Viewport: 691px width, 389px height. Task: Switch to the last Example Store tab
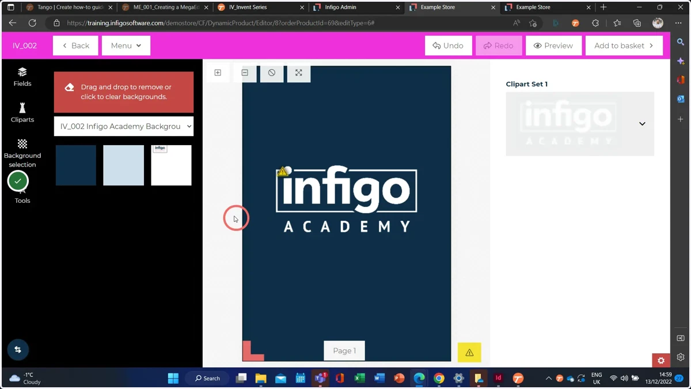tap(546, 7)
